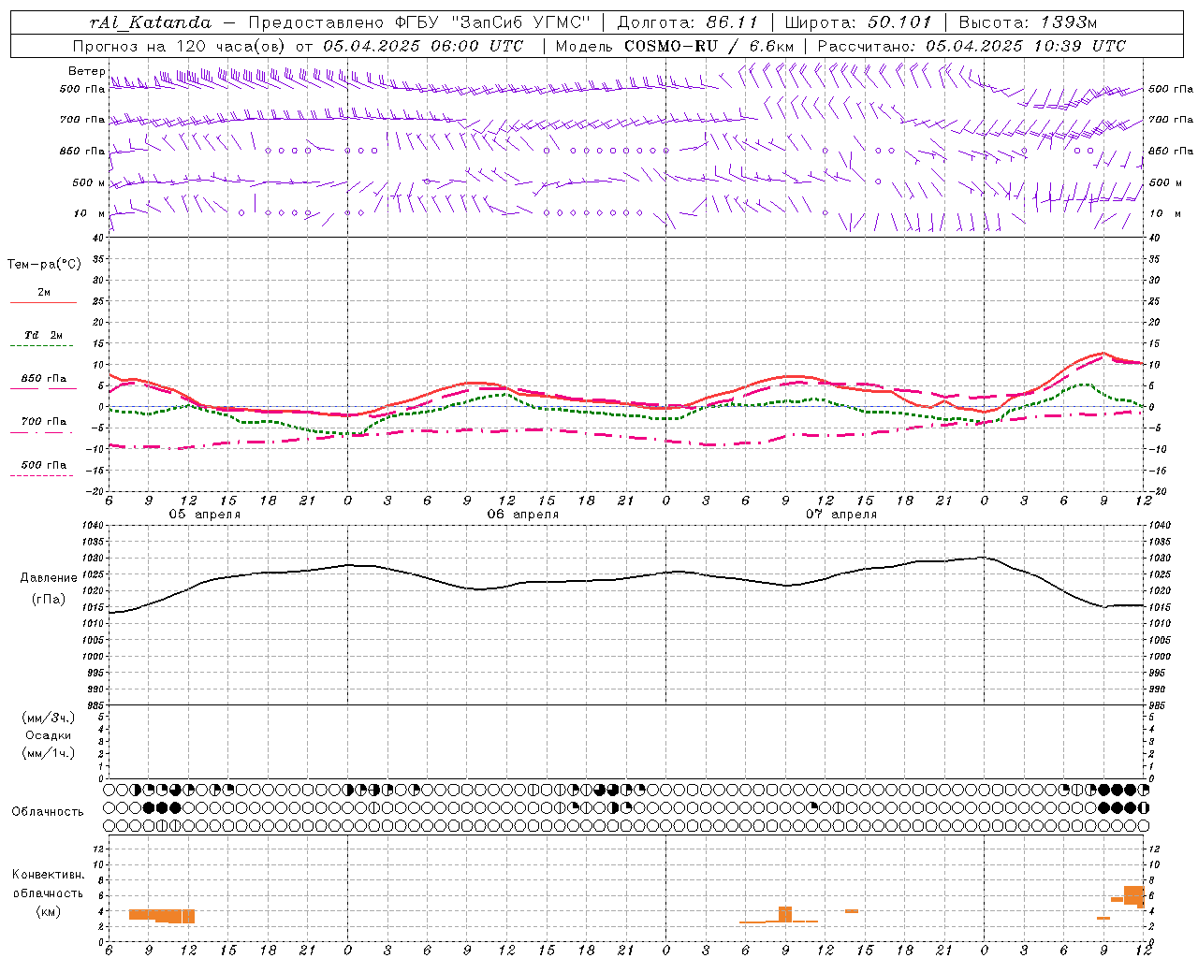Click the (мм/3ч.) unit label
Viewport: 1198px width, 958px height.
click(49, 718)
